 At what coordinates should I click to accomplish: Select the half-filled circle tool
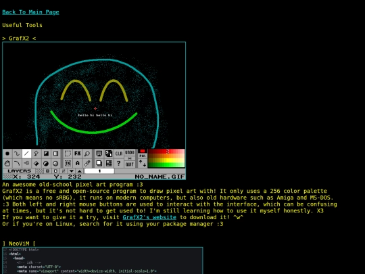46,163
